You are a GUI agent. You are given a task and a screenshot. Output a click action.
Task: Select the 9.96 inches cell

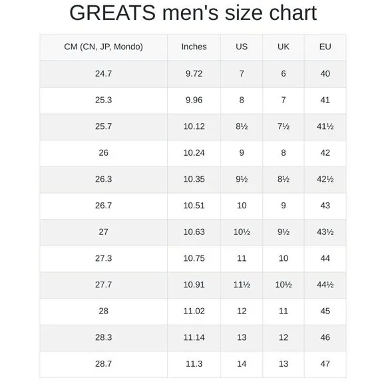tap(194, 100)
